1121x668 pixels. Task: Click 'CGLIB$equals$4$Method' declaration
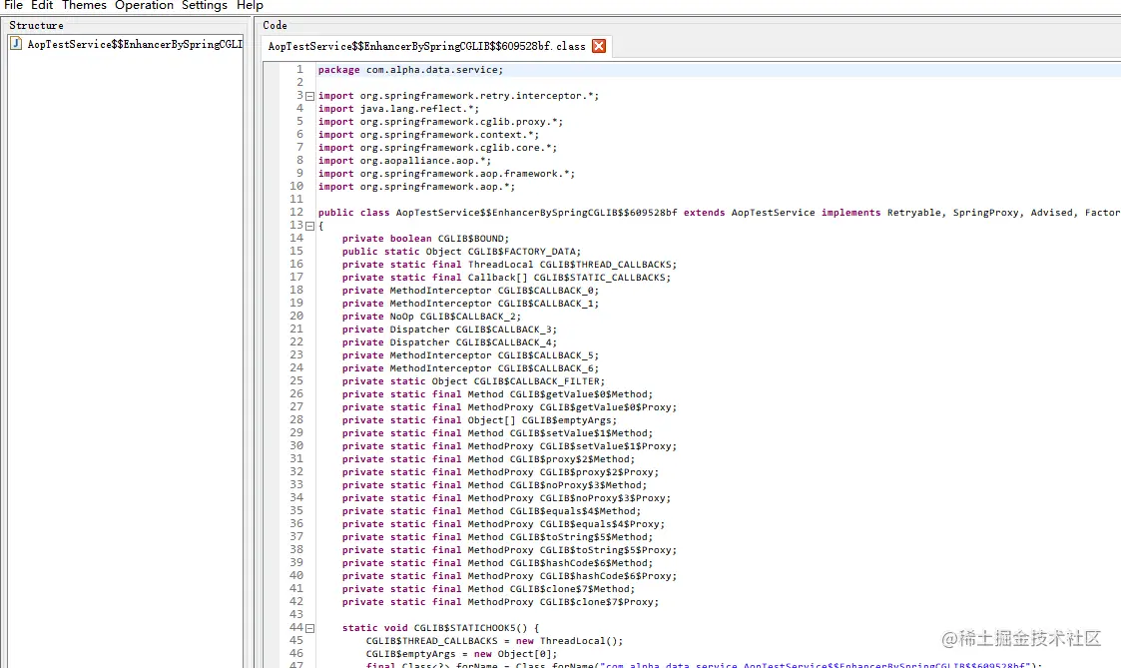pos(491,511)
